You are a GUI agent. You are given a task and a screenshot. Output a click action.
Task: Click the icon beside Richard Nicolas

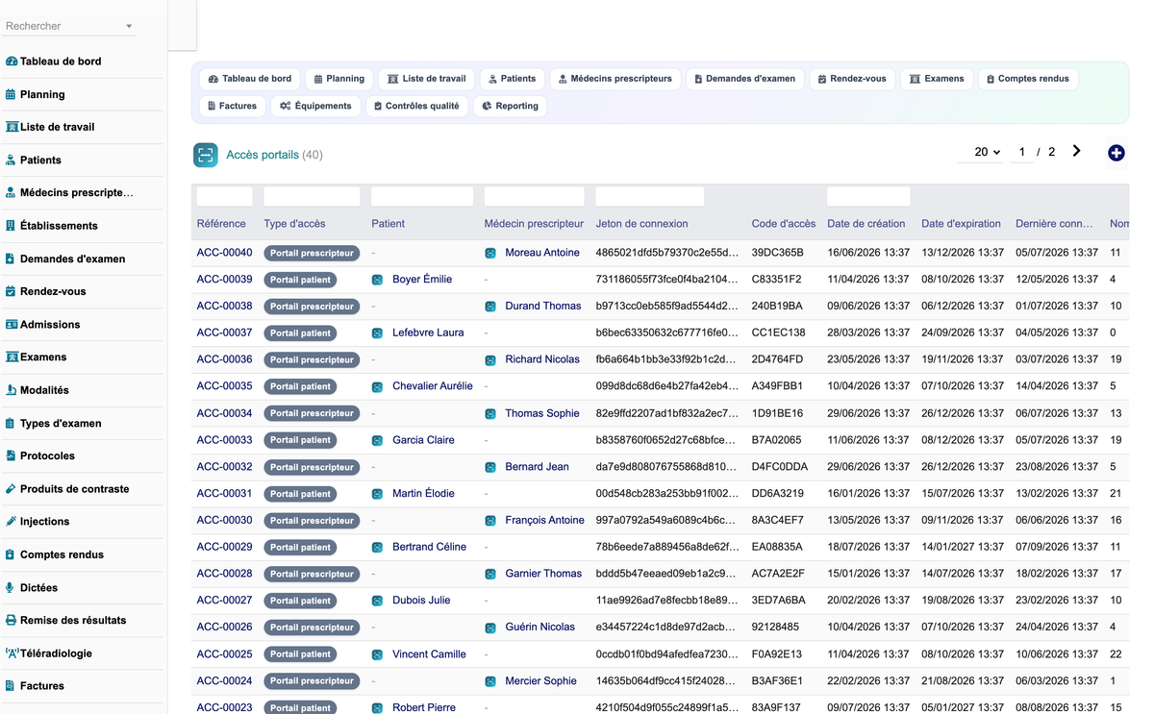click(490, 359)
